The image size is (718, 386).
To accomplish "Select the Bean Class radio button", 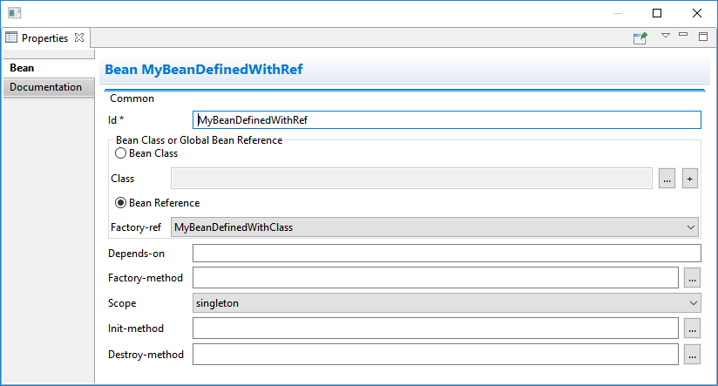I will (121, 153).
